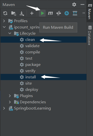Click Collapse All icon in Maven toolbar
This screenshot has width=93, height=136.
[75, 13]
